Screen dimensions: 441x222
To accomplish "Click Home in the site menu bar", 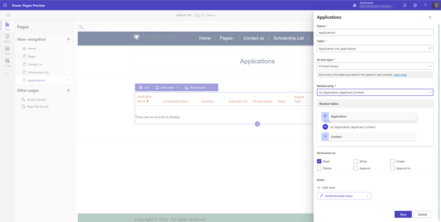I will pyautogui.click(x=205, y=38).
